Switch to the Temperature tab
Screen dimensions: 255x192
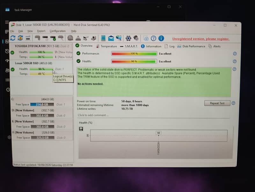tap(106, 46)
